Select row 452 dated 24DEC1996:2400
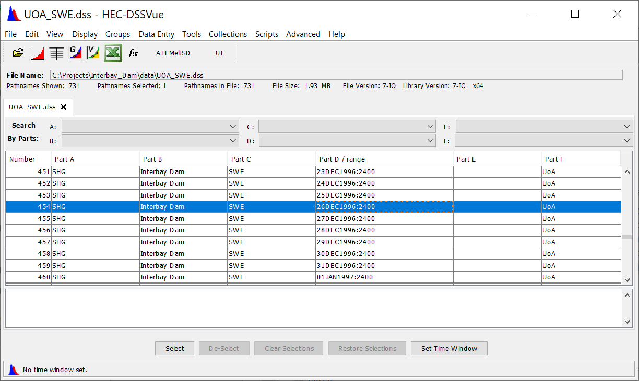Image resolution: width=639 pixels, height=381 pixels. [313, 183]
